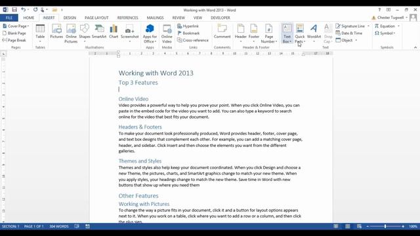Switch to the REVIEW tab
The height and width of the screenshot is (236, 420).
pos(178,18)
